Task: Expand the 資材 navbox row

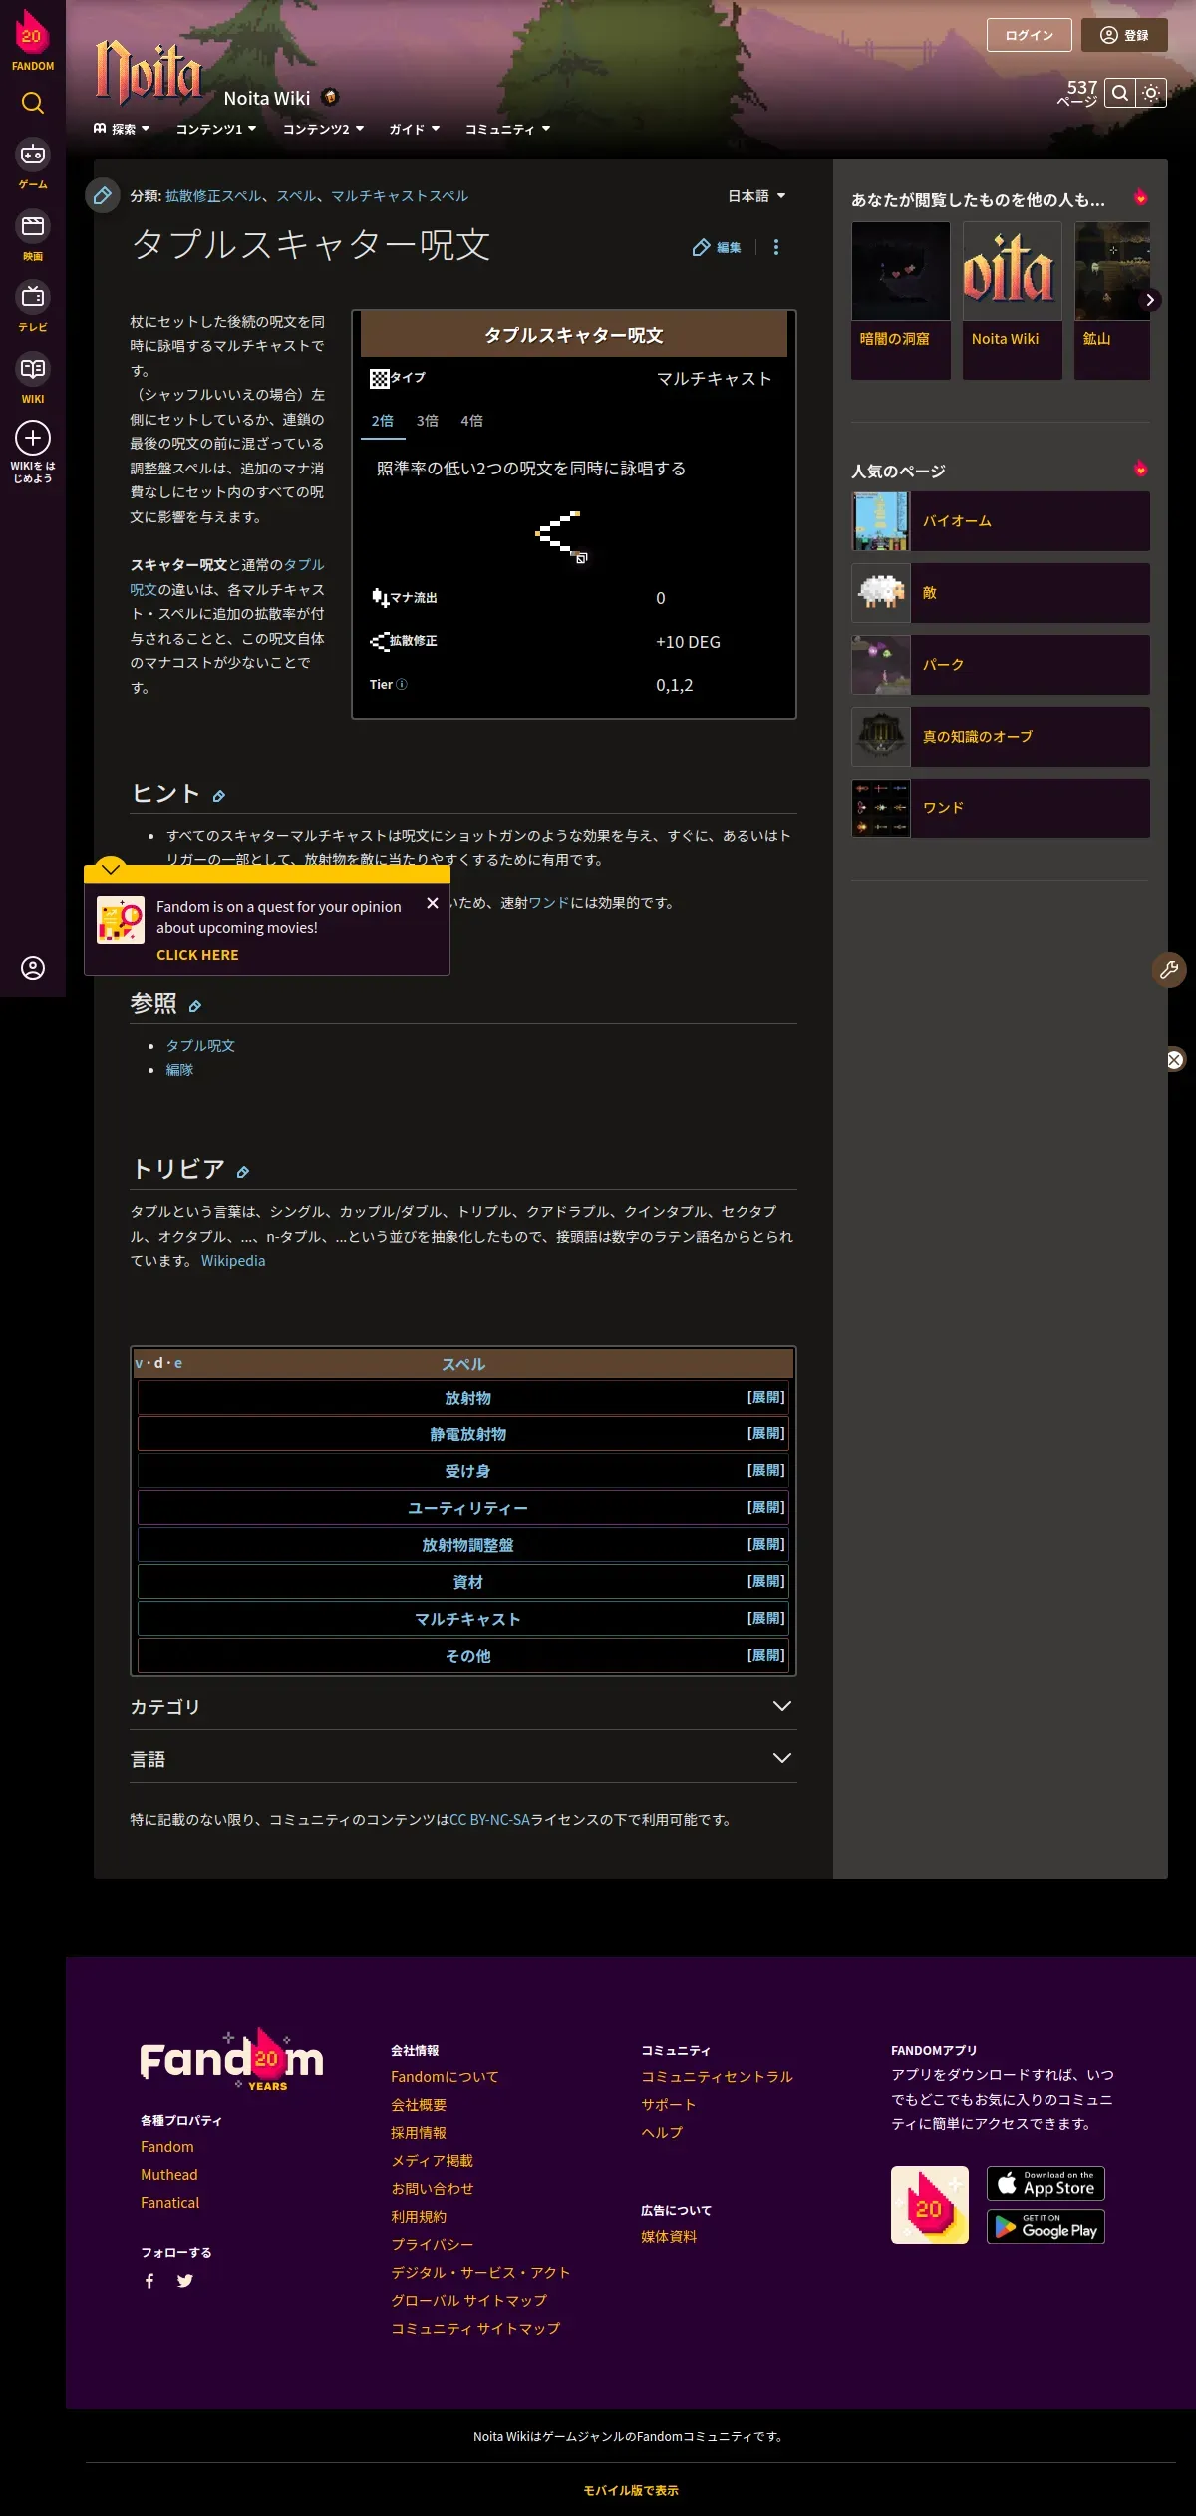Action: 765,1582
